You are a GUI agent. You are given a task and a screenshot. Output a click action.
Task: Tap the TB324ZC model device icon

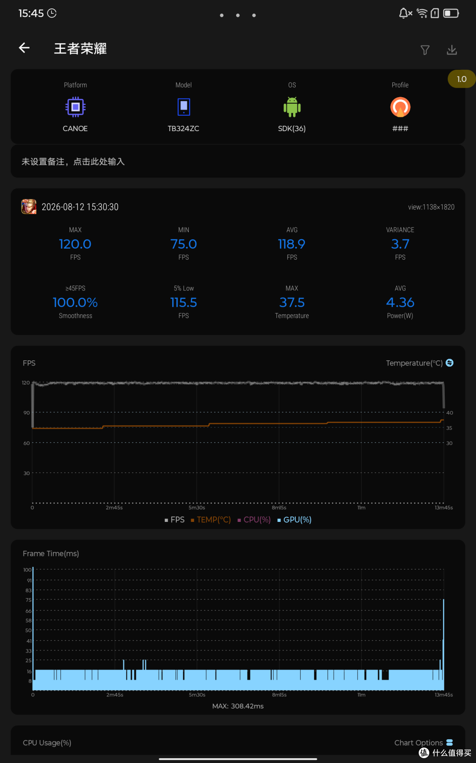coord(184,107)
